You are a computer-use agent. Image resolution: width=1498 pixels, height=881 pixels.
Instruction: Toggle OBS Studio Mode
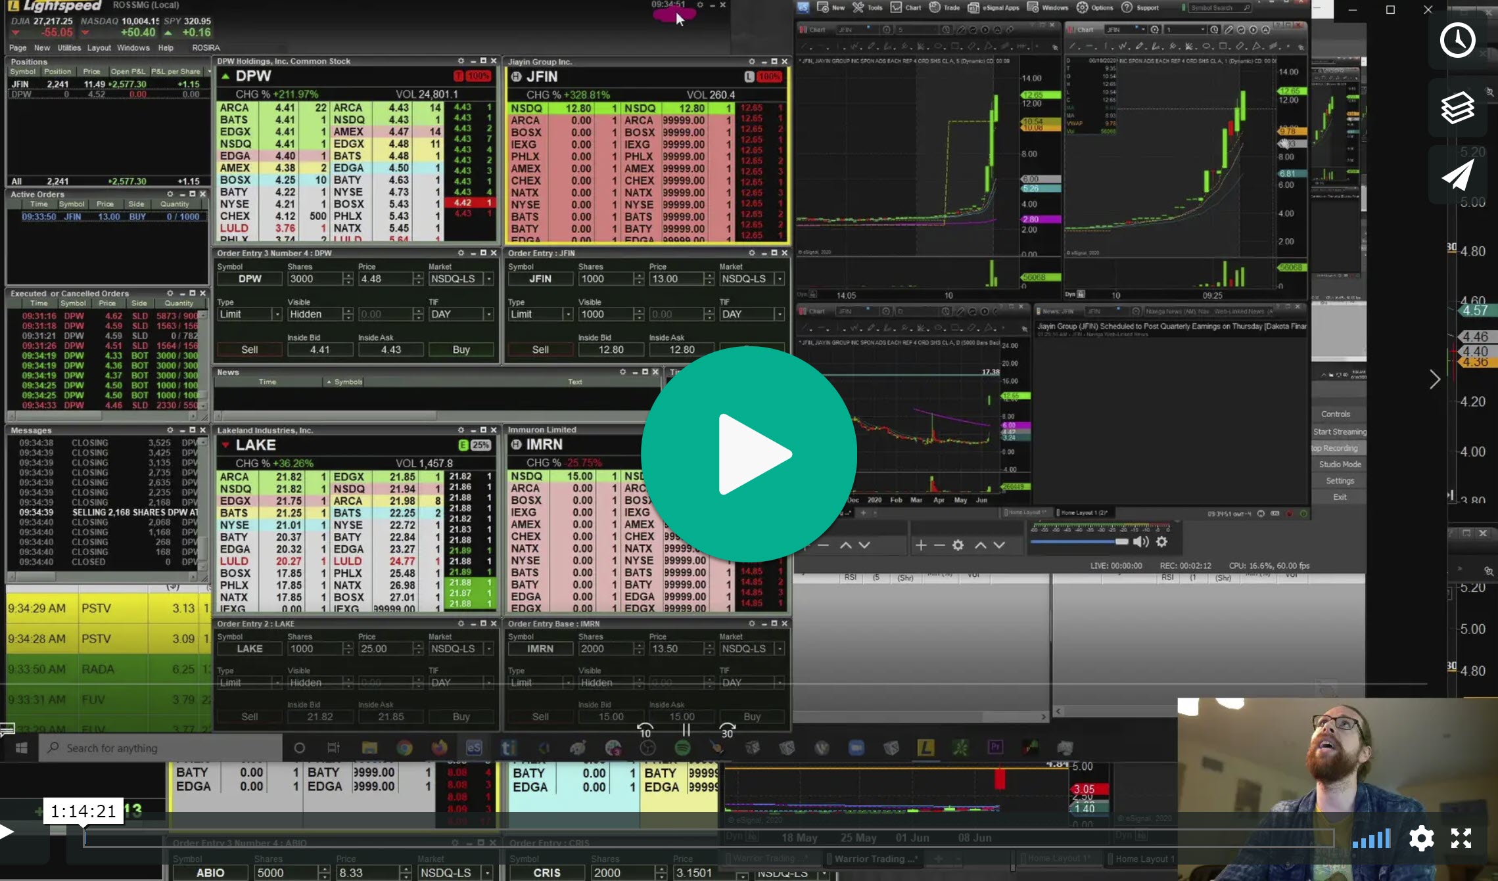tap(1340, 464)
